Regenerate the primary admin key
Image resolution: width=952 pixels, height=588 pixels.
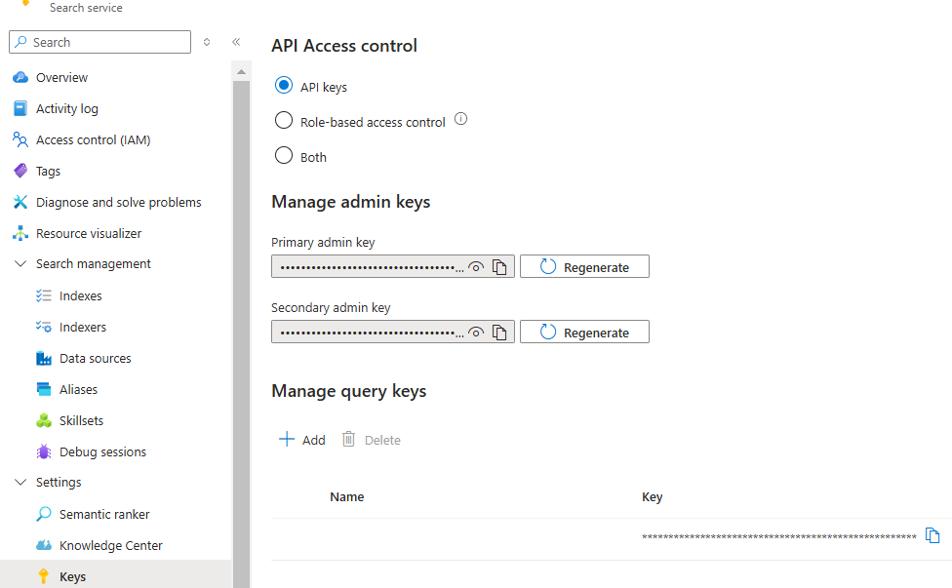pyautogui.click(x=584, y=267)
